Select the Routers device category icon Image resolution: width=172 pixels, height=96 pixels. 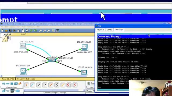tap(3, 83)
